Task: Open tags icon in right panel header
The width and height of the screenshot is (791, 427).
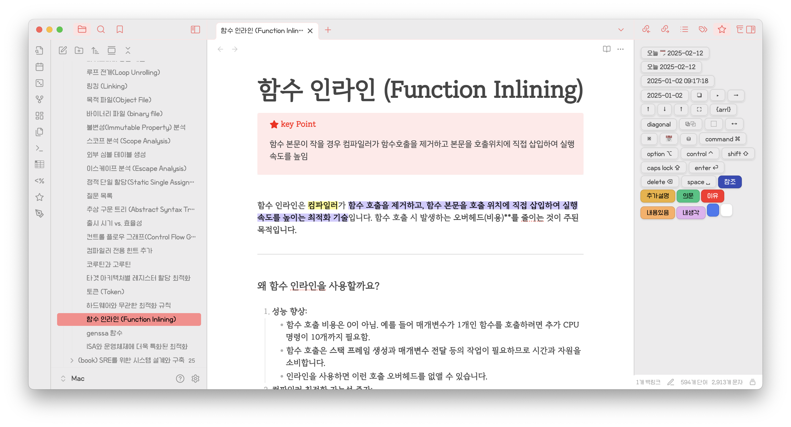Action: (703, 30)
